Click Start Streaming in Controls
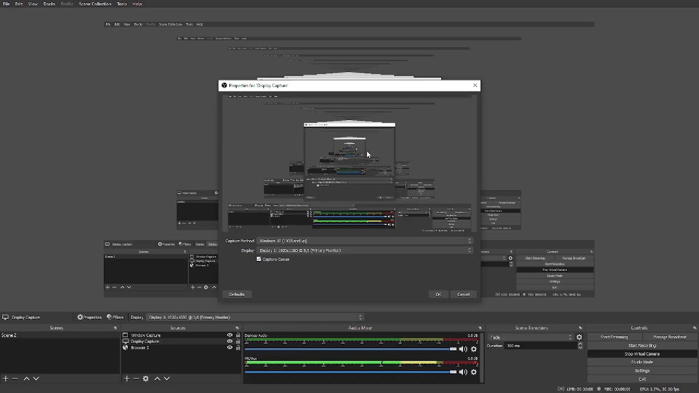 614,337
